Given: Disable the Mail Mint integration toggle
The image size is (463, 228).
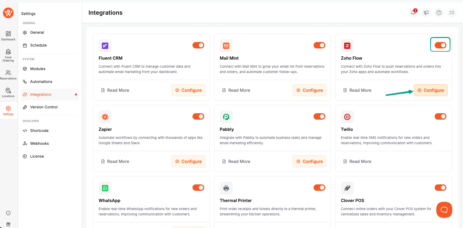Looking at the screenshot, I should click(319, 45).
